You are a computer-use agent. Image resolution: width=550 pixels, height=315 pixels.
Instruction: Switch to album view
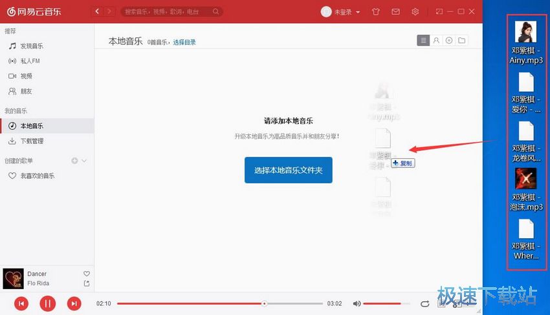click(x=449, y=41)
